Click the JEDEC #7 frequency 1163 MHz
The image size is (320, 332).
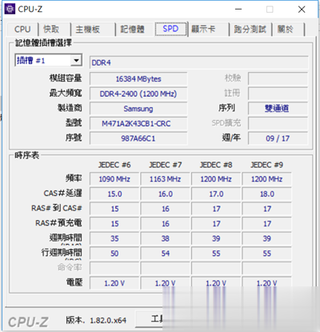coord(165,179)
